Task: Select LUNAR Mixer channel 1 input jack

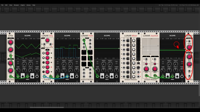Action: click(124, 41)
